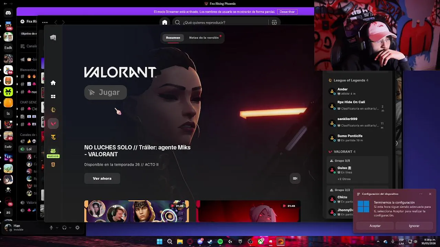Expand headphone output options arrow in Discord
This screenshot has width=440, height=247.
[x=70, y=227]
